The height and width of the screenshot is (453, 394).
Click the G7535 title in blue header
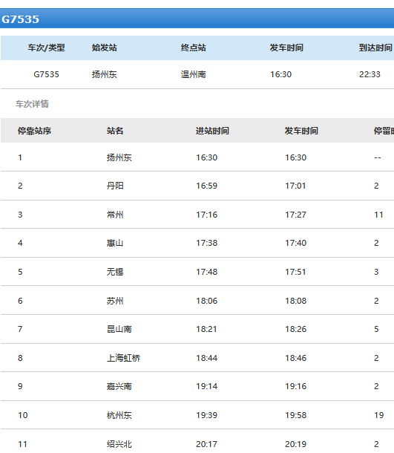[20, 19]
